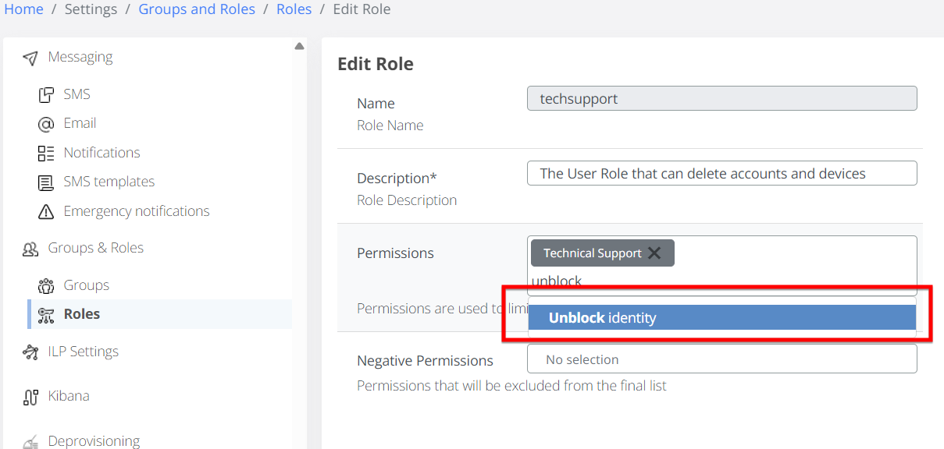Image resolution: width=944 pixels, height=449 pixels.
Task: Click the Description text field
Action: pos(721,173)
